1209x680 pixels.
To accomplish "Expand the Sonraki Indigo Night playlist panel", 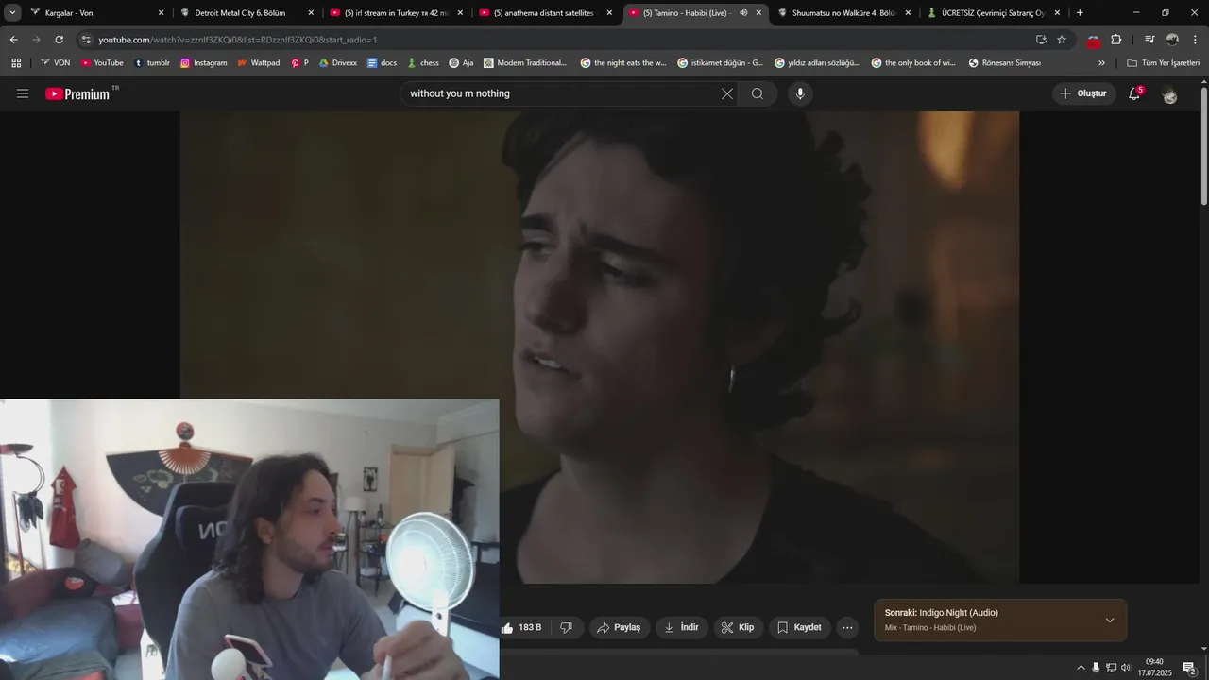I will (x=1110, y=620).
